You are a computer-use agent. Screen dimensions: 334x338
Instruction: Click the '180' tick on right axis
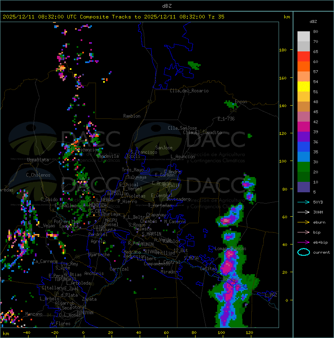(283, 50)
